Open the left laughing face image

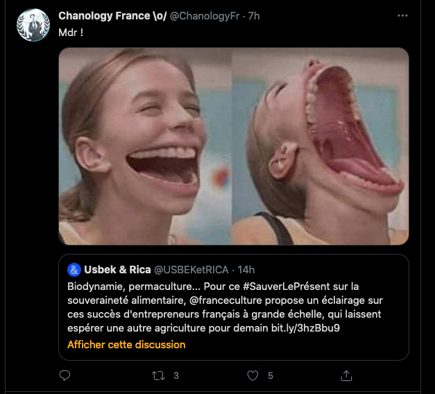click(x=144, y=146)
